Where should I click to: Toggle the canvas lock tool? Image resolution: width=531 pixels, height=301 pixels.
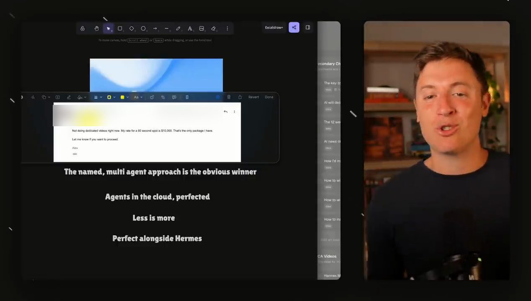[82, 28]
